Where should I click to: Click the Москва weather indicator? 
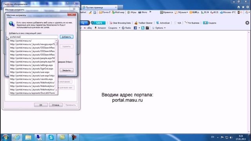pos(228,12)
